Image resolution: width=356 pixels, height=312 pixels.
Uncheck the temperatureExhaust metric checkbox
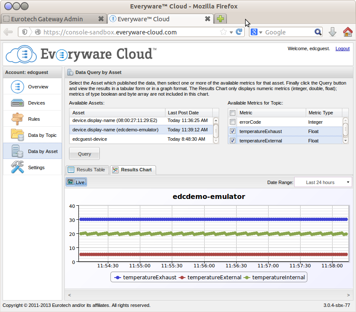point(232,131)
